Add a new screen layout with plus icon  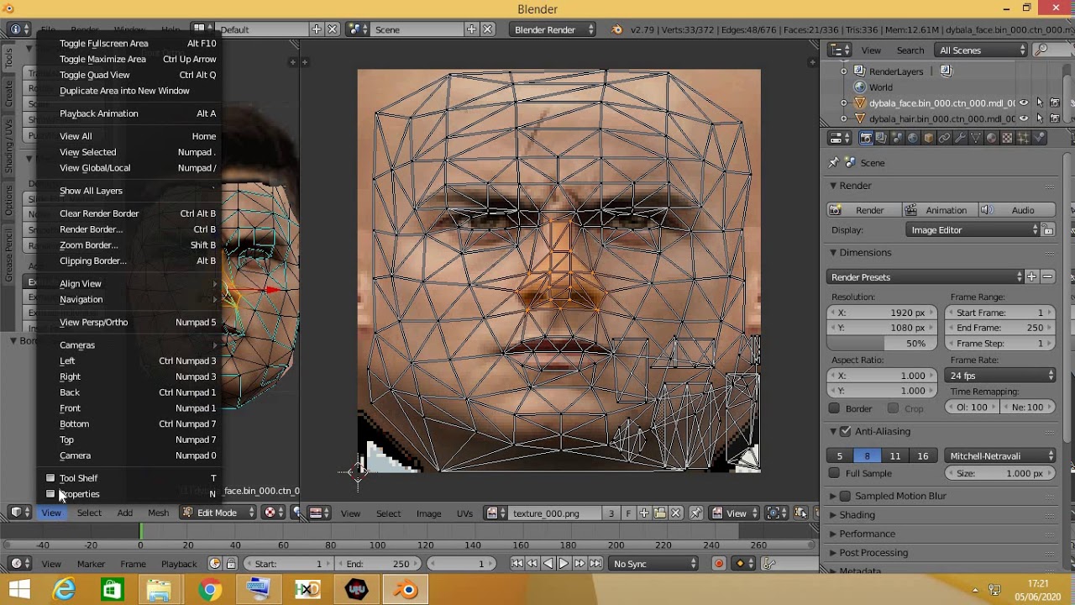[317, 29]
